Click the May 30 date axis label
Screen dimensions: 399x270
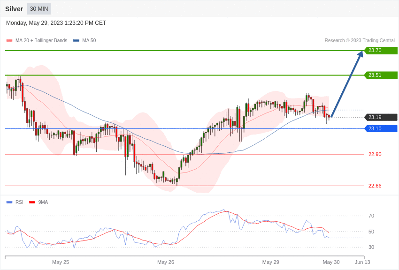coord(331,262)
